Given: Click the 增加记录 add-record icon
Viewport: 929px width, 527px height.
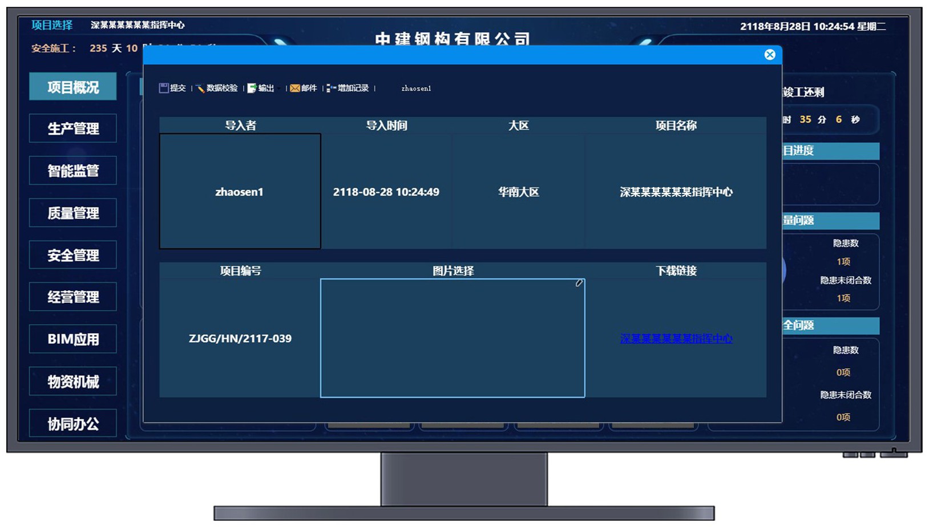Looking at the screenshot, I should click(x=329, y=88).
